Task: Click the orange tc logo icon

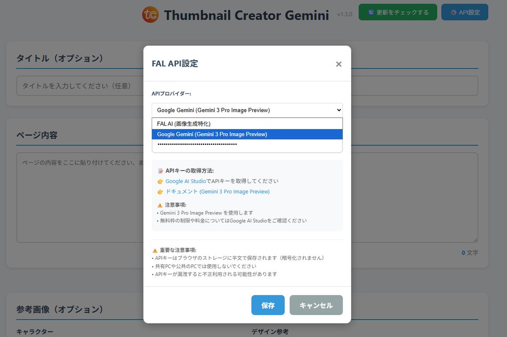Action: [150, 15]
